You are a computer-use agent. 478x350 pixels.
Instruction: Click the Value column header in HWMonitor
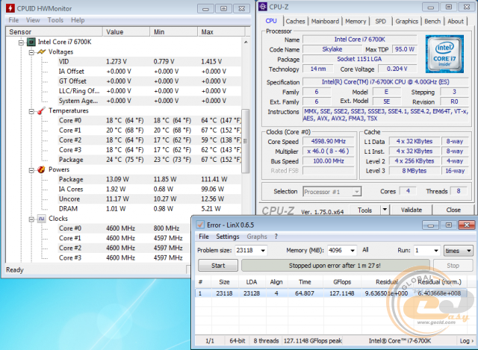(x=126, y=31)
